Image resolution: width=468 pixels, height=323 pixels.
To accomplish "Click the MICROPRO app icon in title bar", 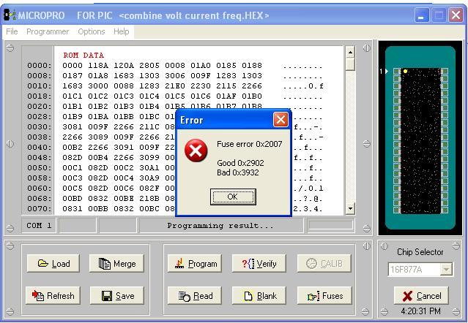I will pyautogui.click(x=10, y=15).
